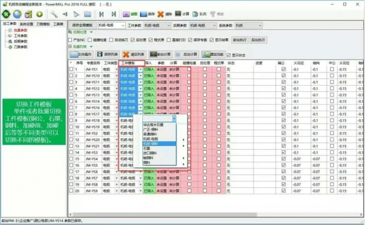
Task: Choose 石墨 in the popup template list
Action: (159, 148)
